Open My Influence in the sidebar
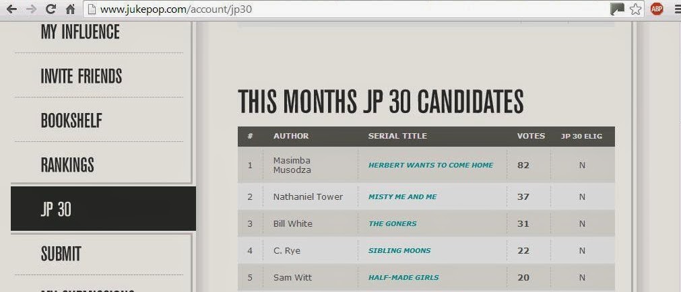 [80, 32]
